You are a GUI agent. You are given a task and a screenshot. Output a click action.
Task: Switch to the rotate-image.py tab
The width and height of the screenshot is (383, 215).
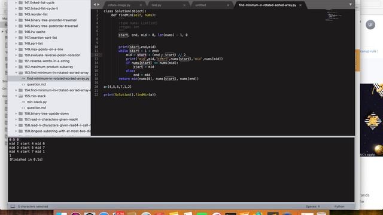coord(119,5)
